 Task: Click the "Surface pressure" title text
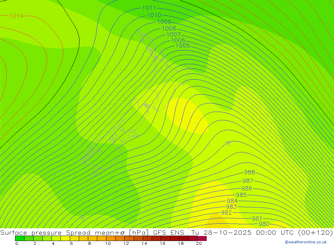31,233
